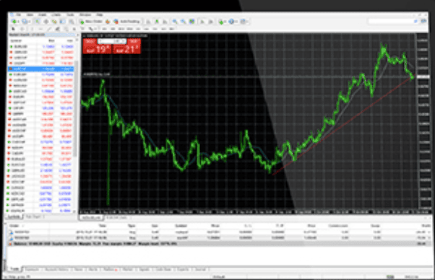Open the Insert menu
The image size is (435, 280).
[42, 14]
